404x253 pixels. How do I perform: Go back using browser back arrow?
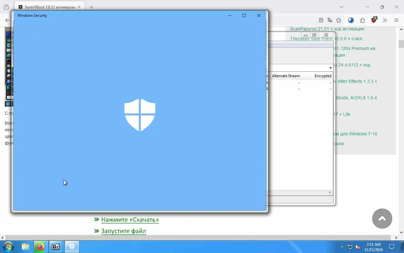pyautogui.click(x=7, y=20)
